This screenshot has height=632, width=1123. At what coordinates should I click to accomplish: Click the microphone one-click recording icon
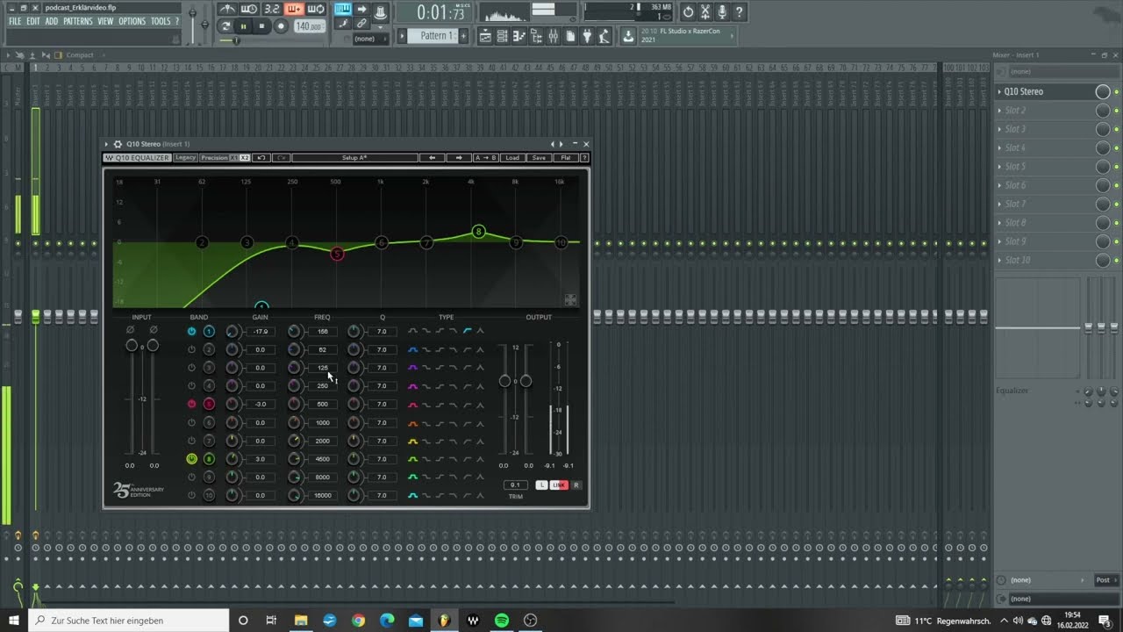(722, 12)
